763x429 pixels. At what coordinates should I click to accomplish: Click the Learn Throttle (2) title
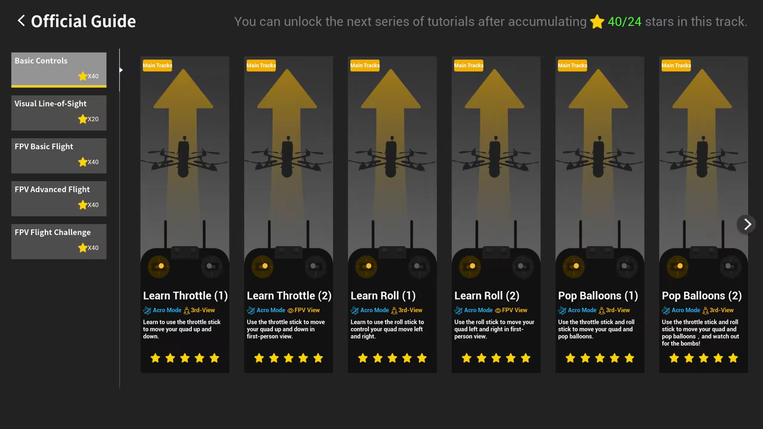click(289, 296)
